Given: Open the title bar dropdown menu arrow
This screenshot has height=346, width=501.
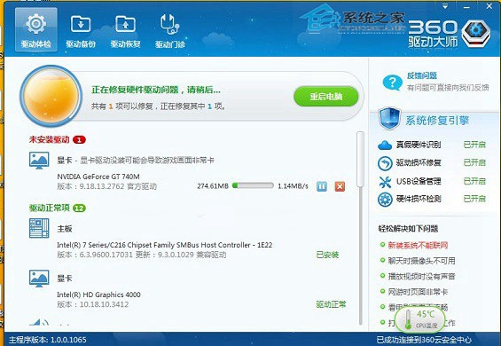Looking at the screenshot, I should click(445, 6).
